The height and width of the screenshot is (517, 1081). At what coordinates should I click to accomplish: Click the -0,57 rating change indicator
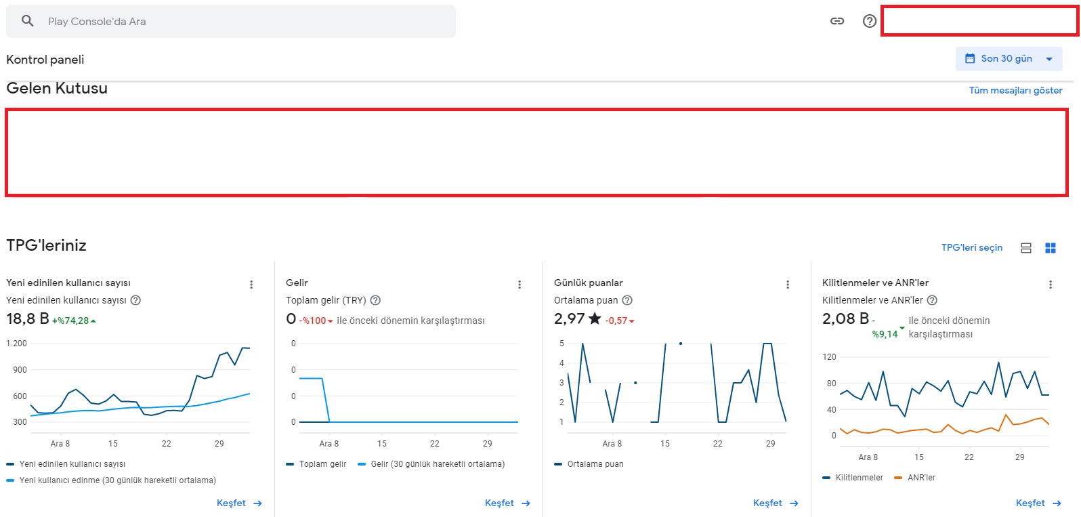point(620,320)
